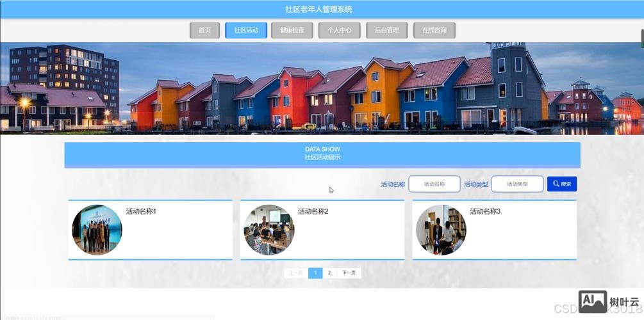Click the colorful houses banner image
This screenshot has height=320, width=644.
coord(322,88)
